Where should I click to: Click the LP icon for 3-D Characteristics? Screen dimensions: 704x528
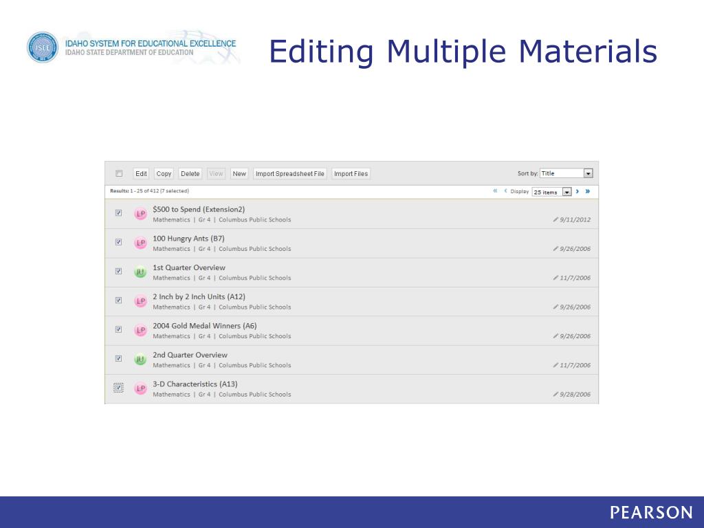point(140,388)
